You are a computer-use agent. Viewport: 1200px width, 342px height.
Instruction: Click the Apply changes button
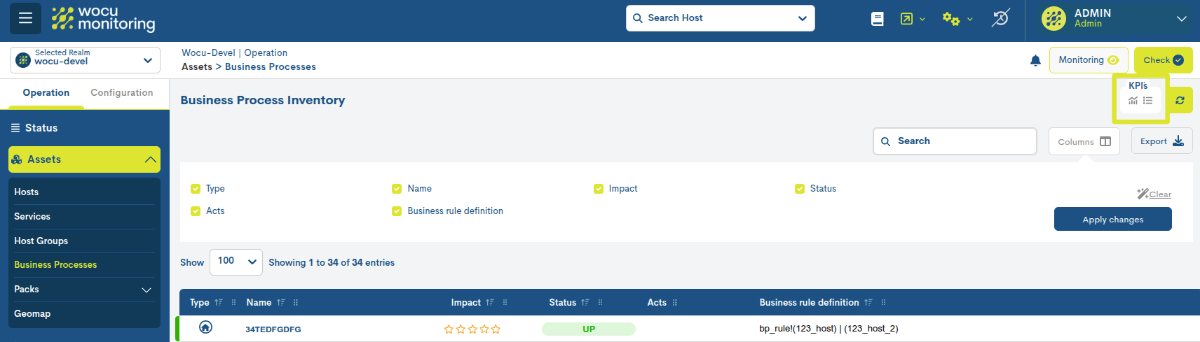1113,219
